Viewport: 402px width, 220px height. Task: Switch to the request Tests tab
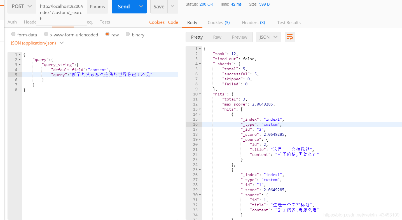[x=105, y=22]
